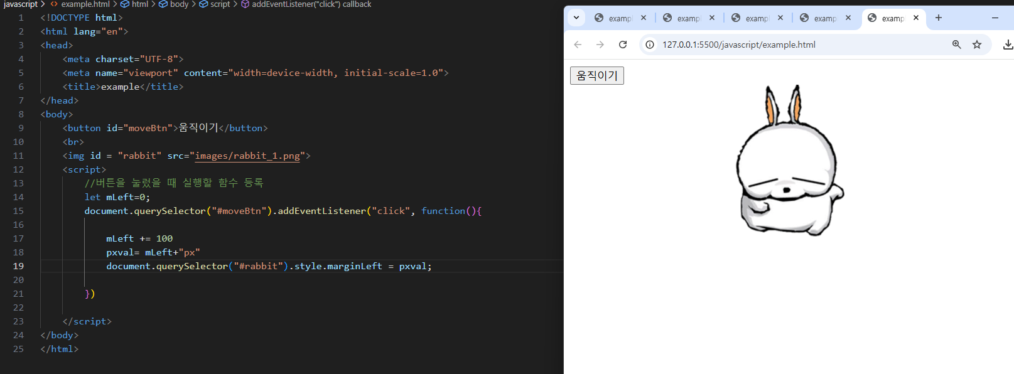Open the zoom magnifier icon in address bar

pyautogui.click(x=956, y=45)
